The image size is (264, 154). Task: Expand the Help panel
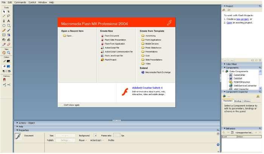[17, 127]
